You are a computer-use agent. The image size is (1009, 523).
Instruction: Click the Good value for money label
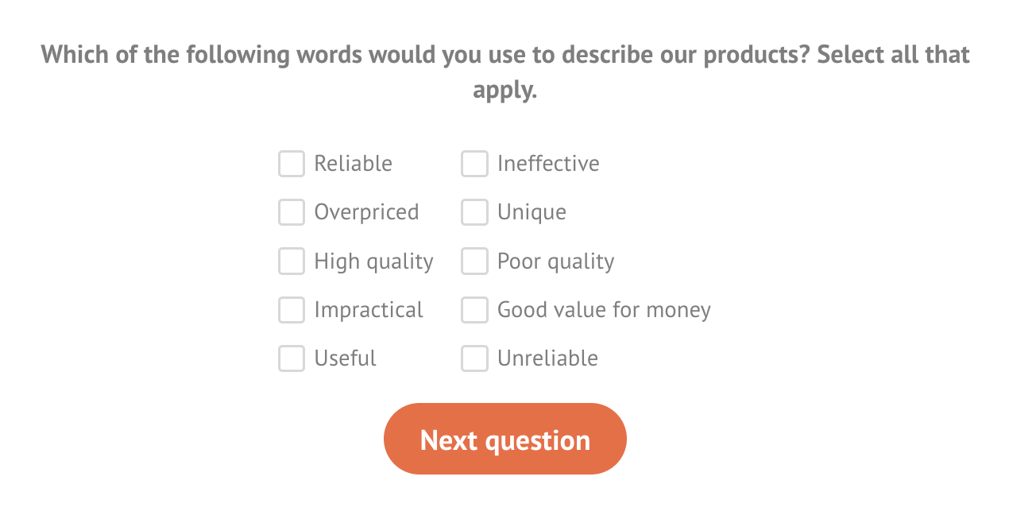[603, 310]
